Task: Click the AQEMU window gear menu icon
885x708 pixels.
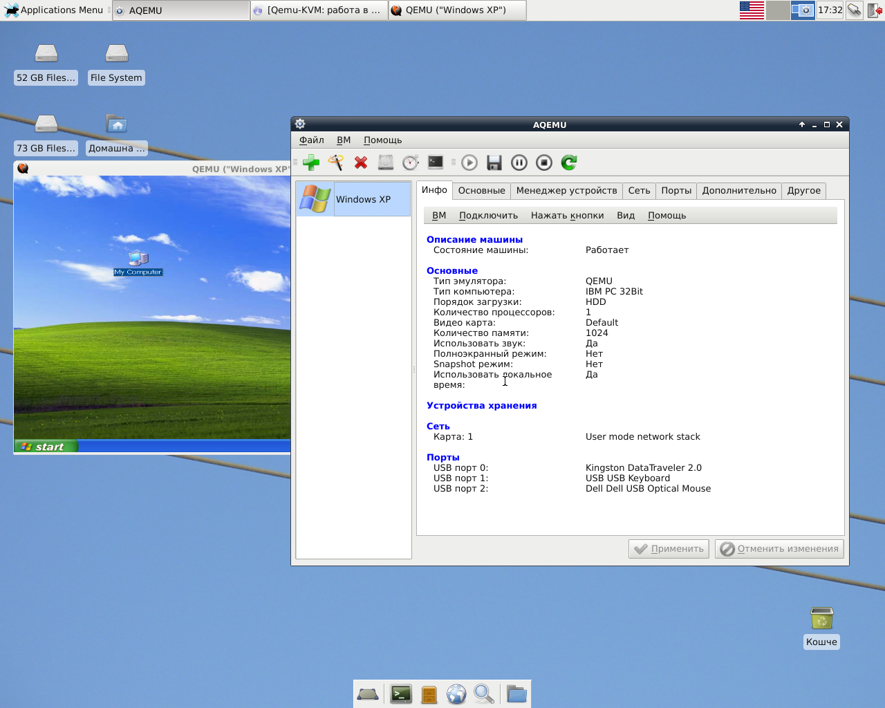Action: click(x=300, y=124)
